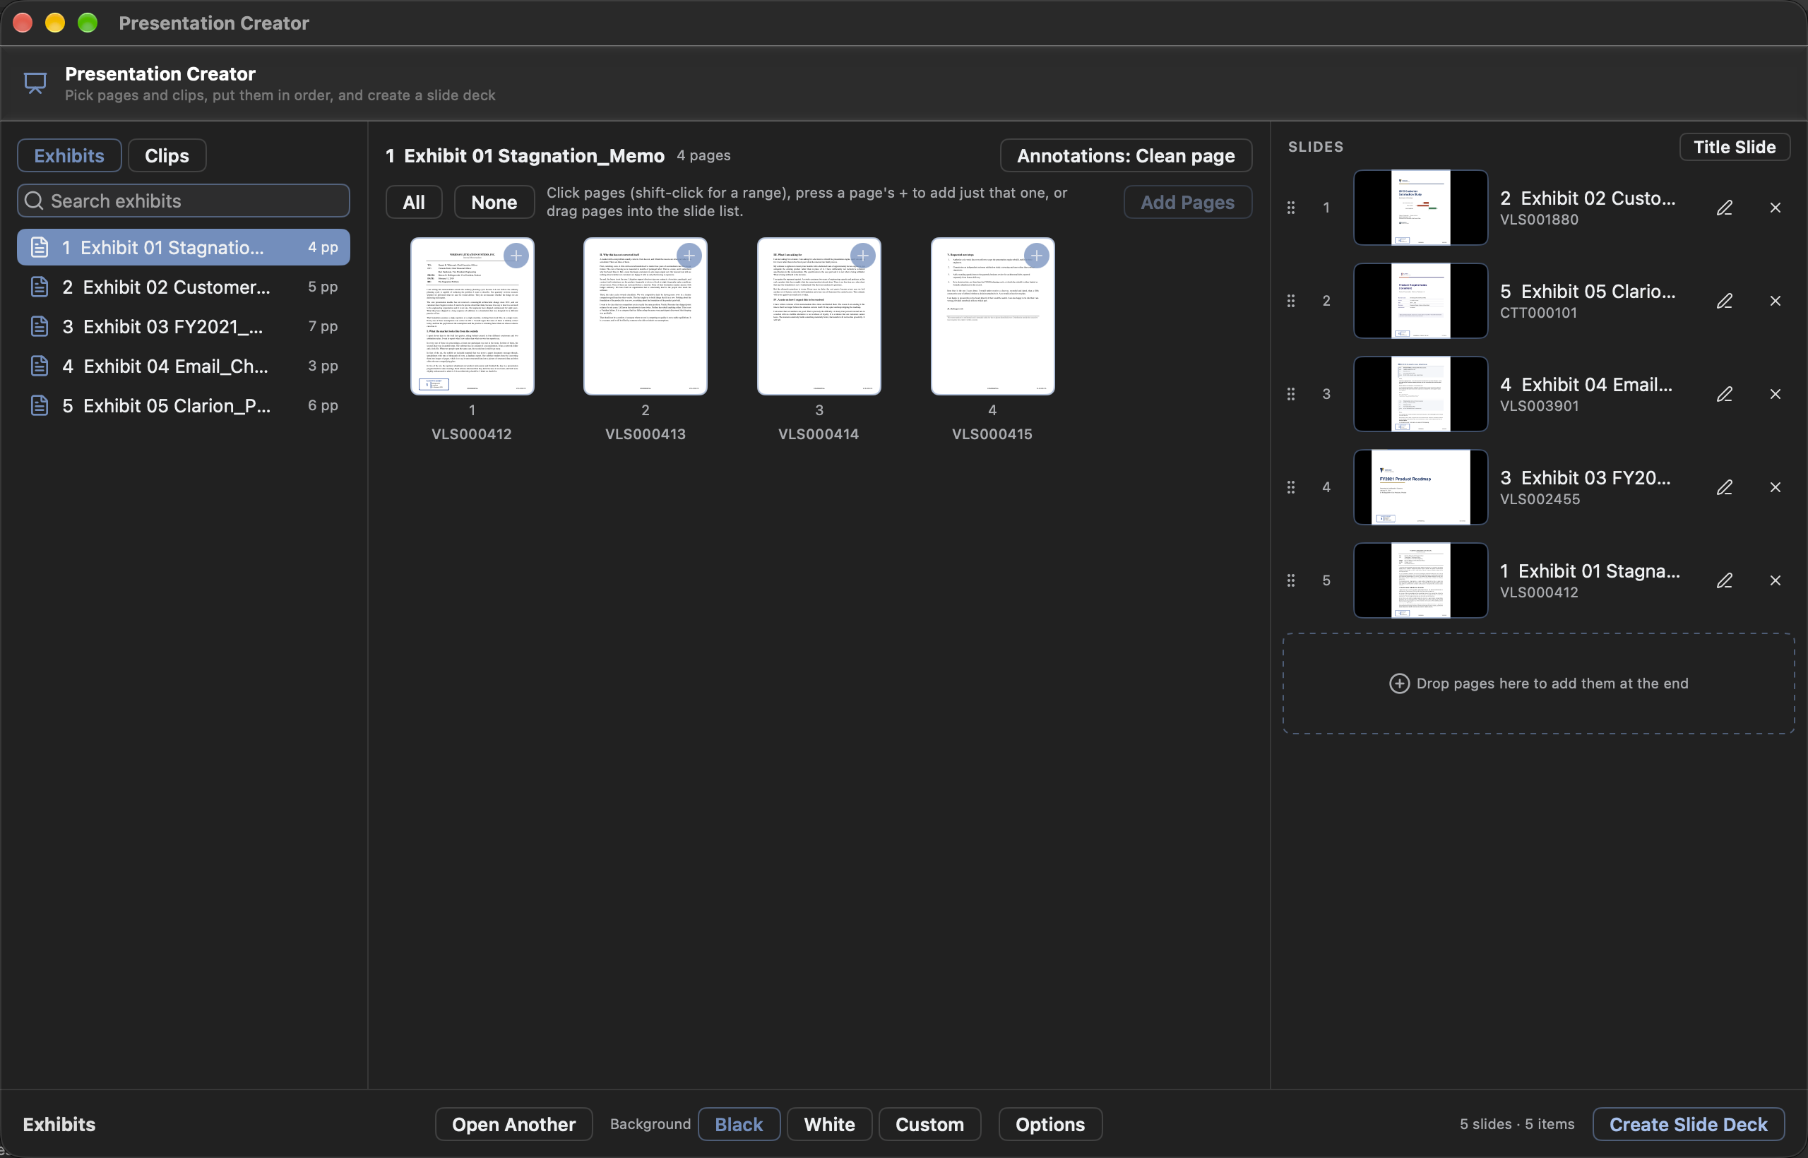Grab the drag handle of slide 3

[1291, 394]
